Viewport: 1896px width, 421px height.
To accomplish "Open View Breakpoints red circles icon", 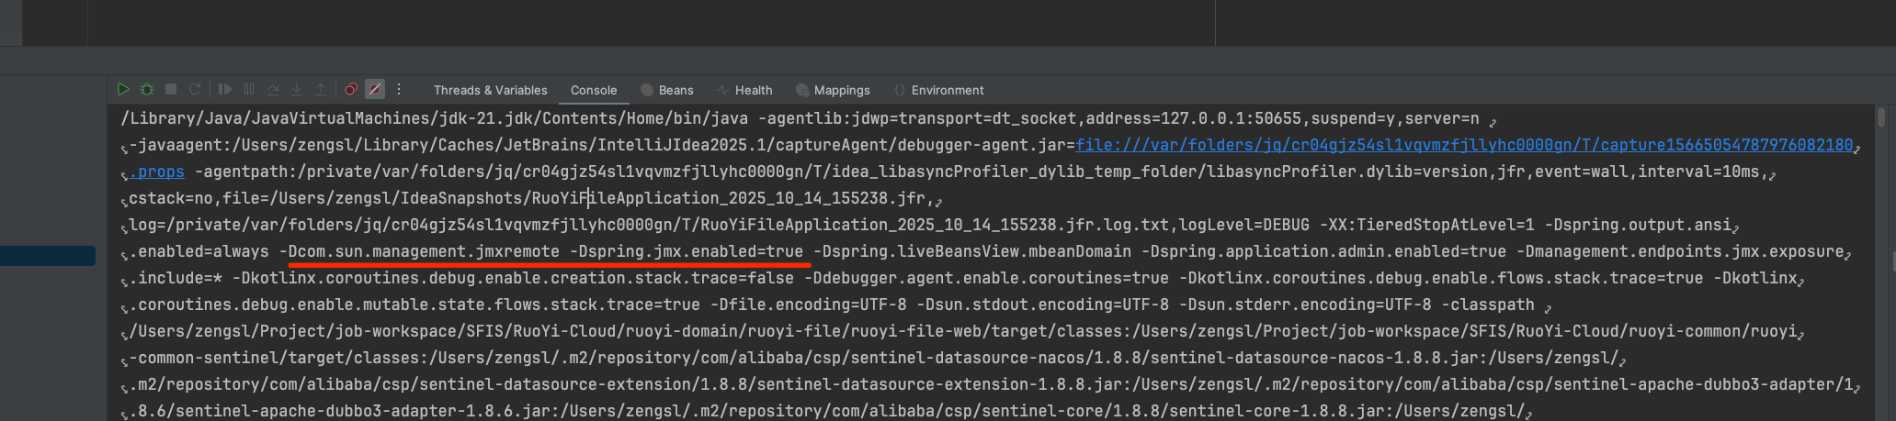I will (x=351, y=90).
